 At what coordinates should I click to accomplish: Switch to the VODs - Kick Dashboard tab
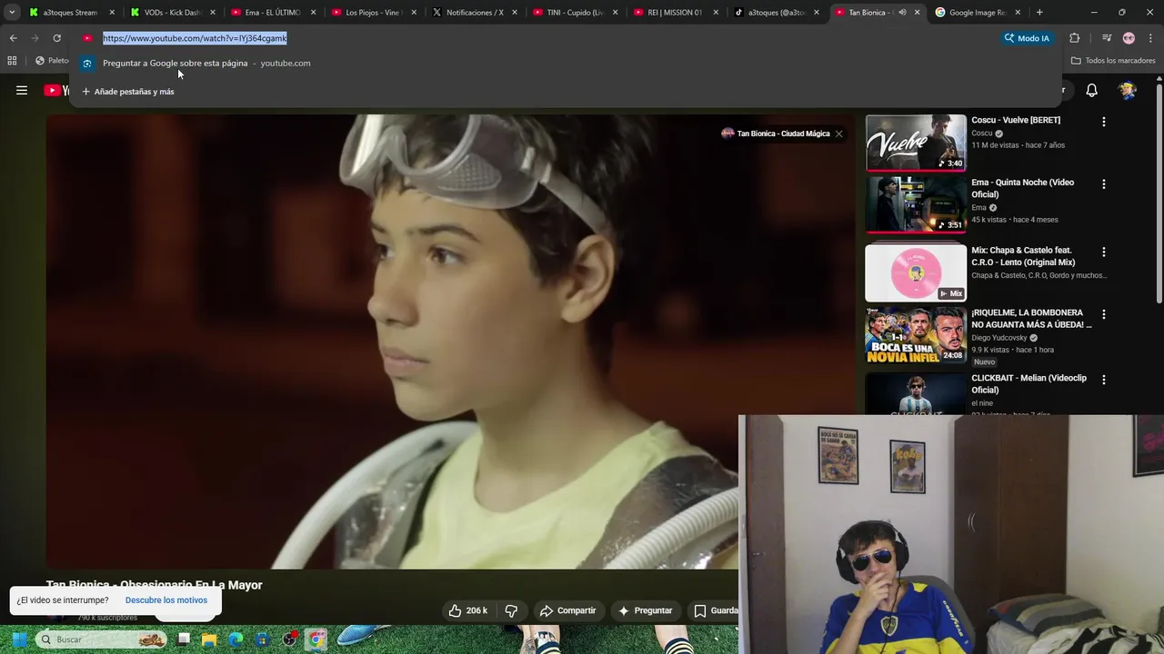pos(172,13)
